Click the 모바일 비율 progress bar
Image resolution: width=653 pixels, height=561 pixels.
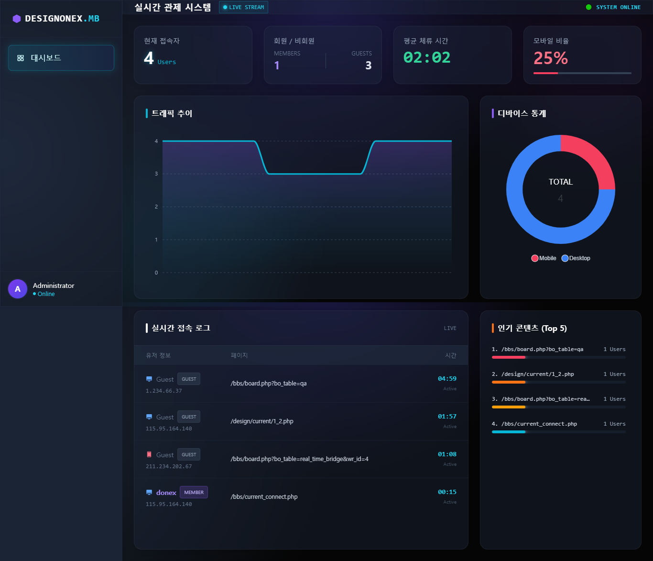pos(582,73)
